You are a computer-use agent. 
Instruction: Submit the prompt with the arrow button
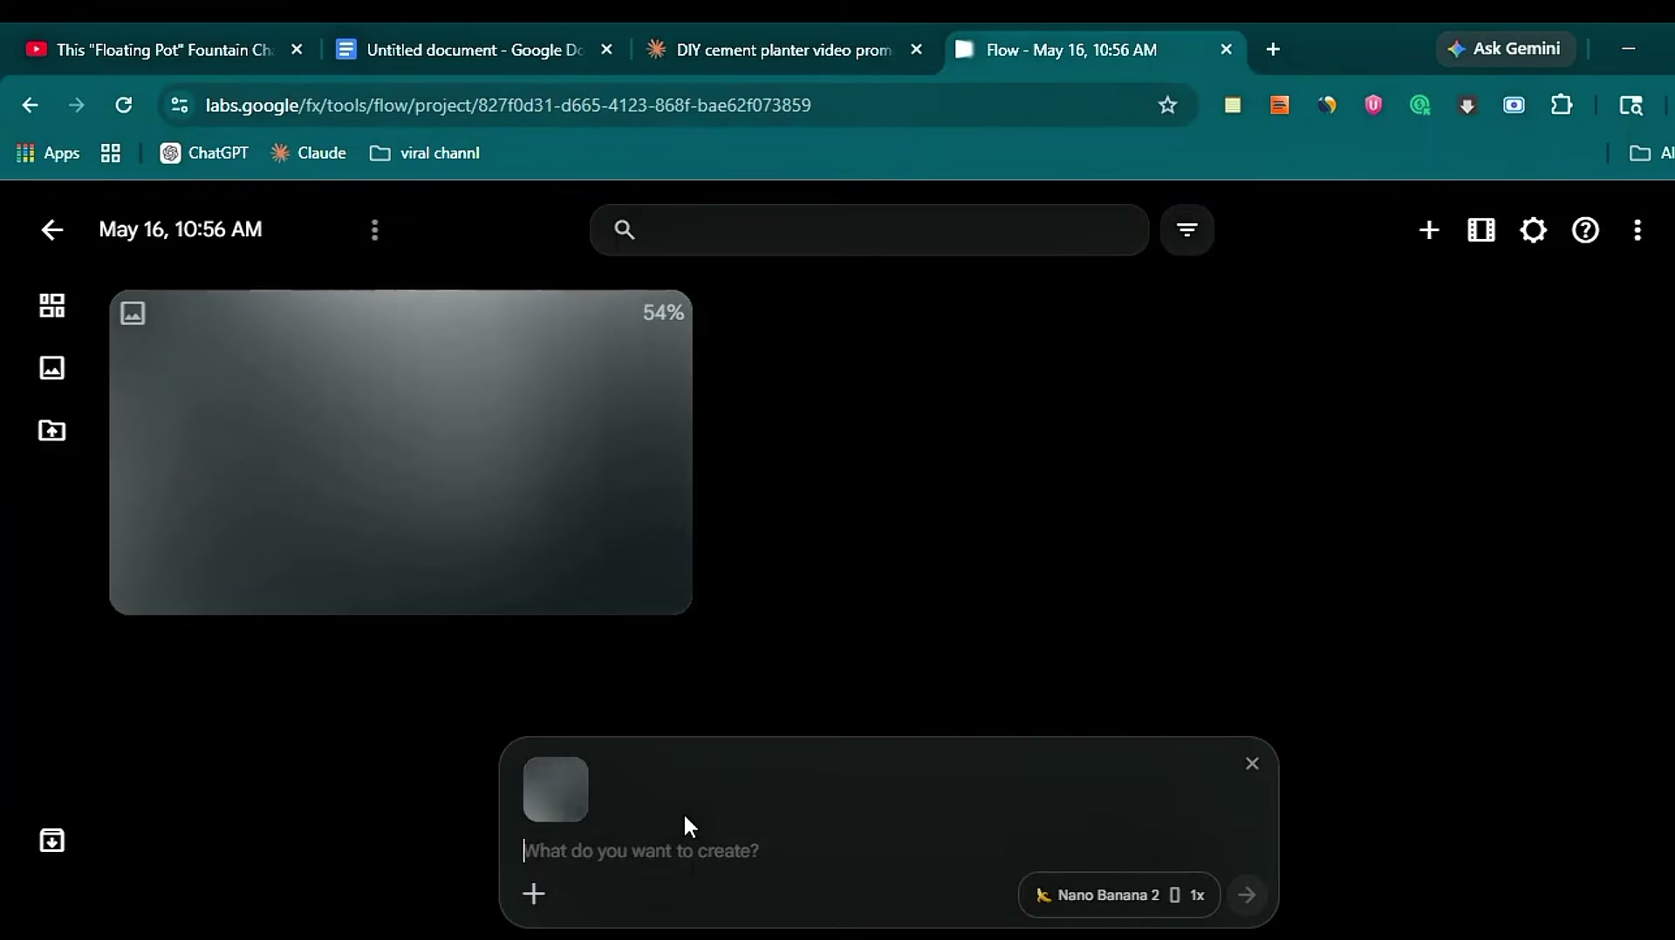tap(1248, 896)
